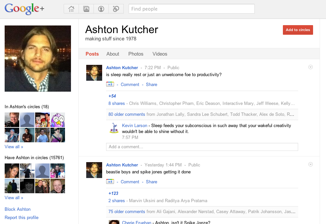
Task: Click the Add to circles button
Action: (298, 30)
